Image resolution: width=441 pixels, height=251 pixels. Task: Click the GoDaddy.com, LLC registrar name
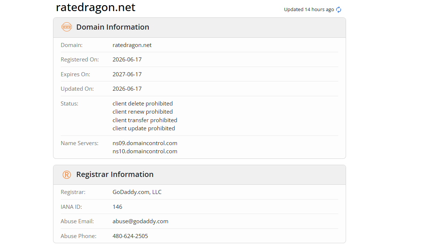pos(137,192)
